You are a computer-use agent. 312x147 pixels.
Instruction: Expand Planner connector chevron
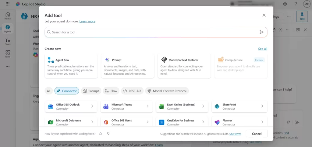pos(262,122)
